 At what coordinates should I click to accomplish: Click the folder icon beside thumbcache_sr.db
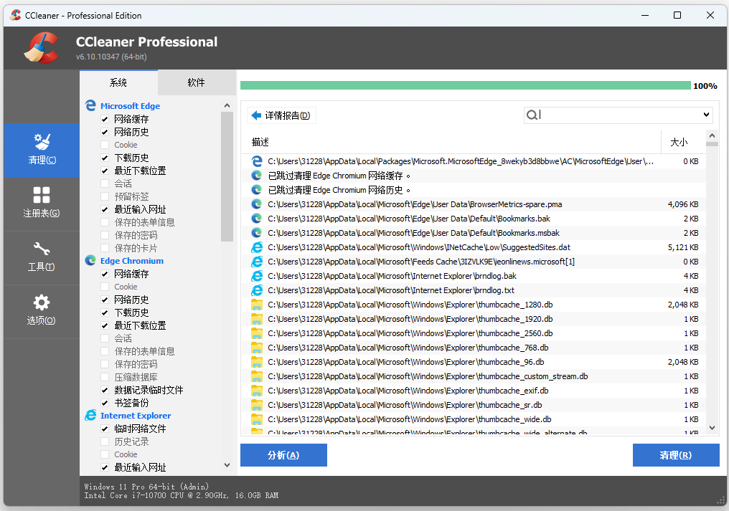[x=257, y=406]
